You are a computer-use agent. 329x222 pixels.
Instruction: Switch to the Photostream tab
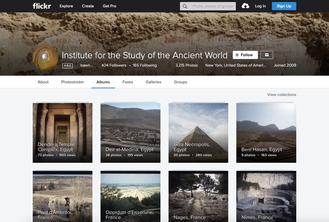tap(72, 82)
